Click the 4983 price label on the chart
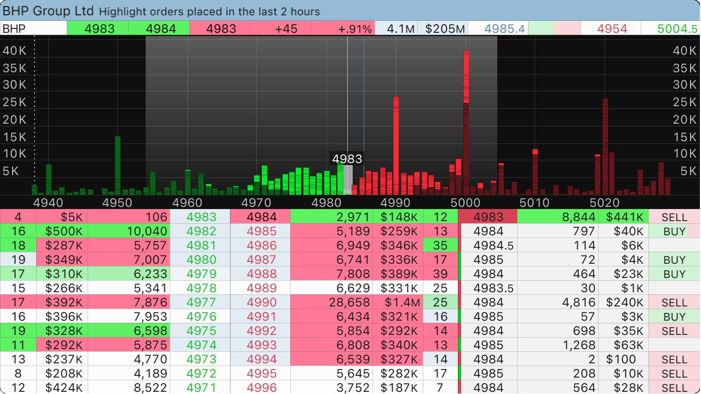 pyautogui.click(x=347, y=159)
